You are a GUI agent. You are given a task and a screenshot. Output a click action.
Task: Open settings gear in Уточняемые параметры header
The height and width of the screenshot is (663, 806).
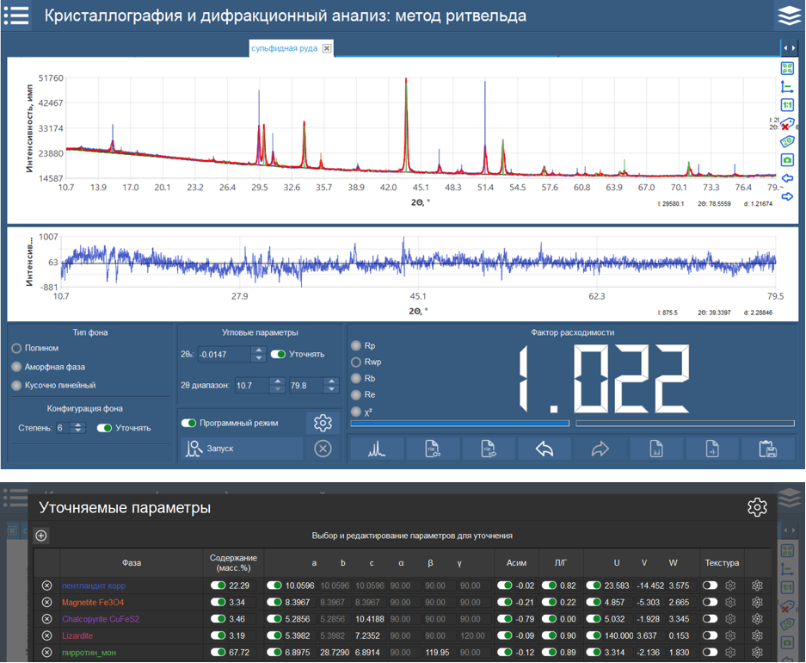(x=757, y=507)
